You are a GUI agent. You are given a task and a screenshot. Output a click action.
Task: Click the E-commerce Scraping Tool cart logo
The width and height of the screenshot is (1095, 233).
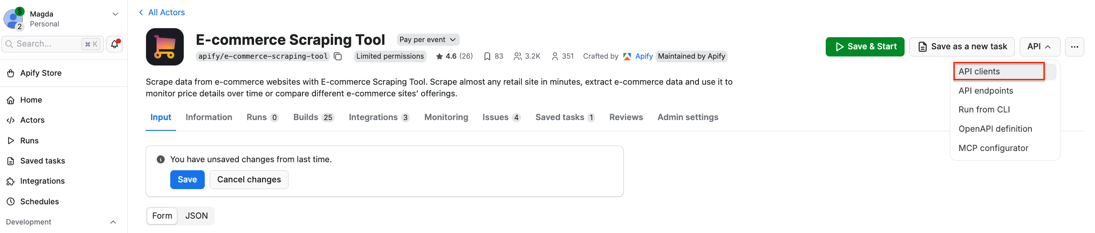coord(165,47)
